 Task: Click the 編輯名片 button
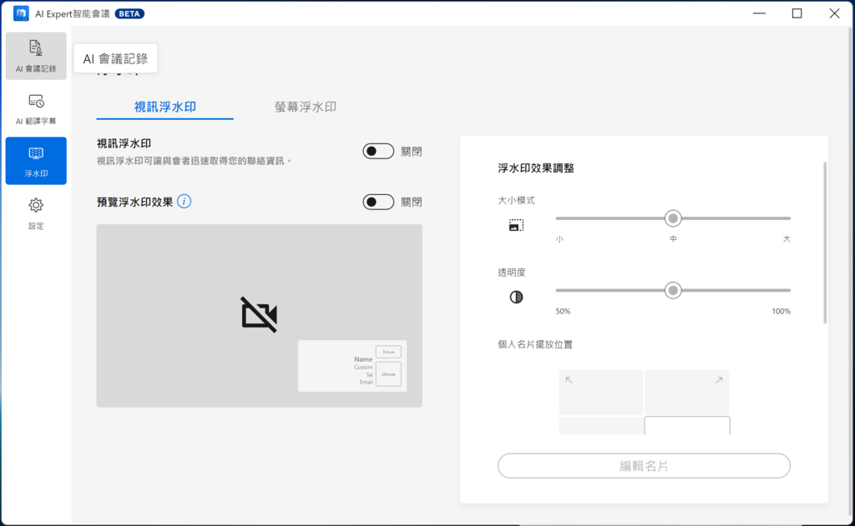[644, 466]
